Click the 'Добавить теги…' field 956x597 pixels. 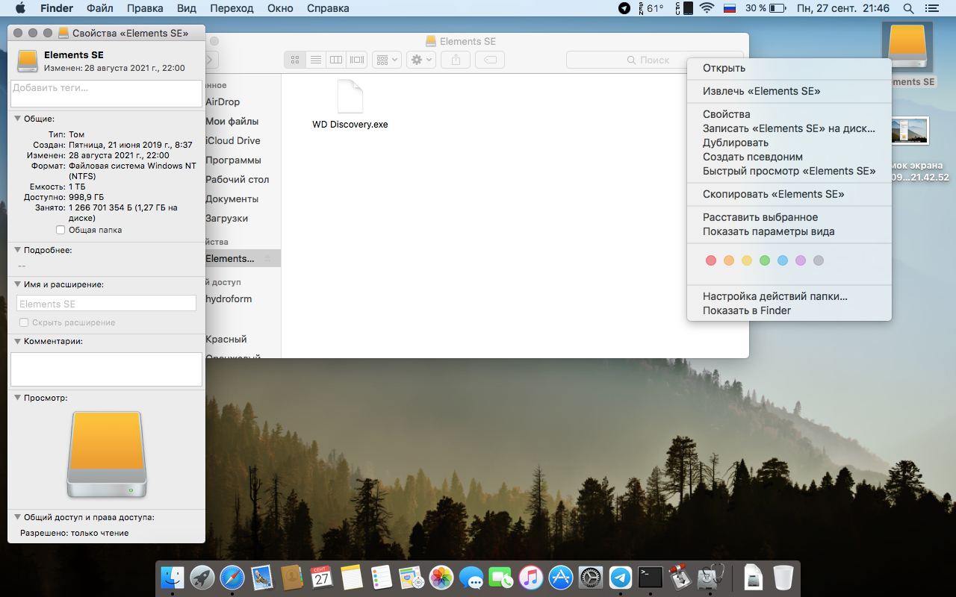coord(106,93)
